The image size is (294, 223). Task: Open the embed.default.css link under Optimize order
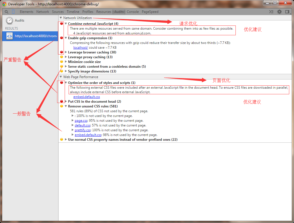click(87, 97)
